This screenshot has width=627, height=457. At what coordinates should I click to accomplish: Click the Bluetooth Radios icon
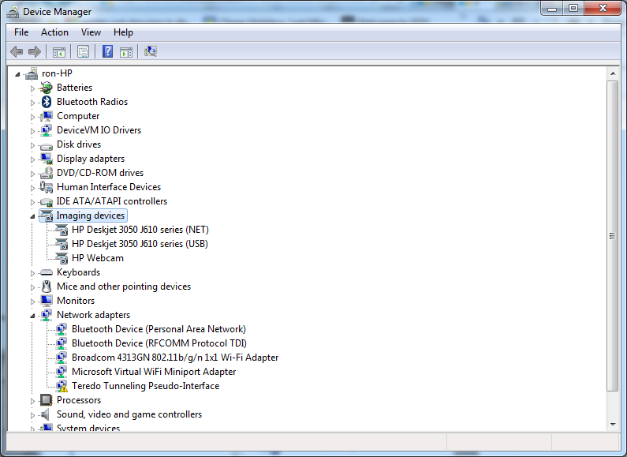pos(47,102)
